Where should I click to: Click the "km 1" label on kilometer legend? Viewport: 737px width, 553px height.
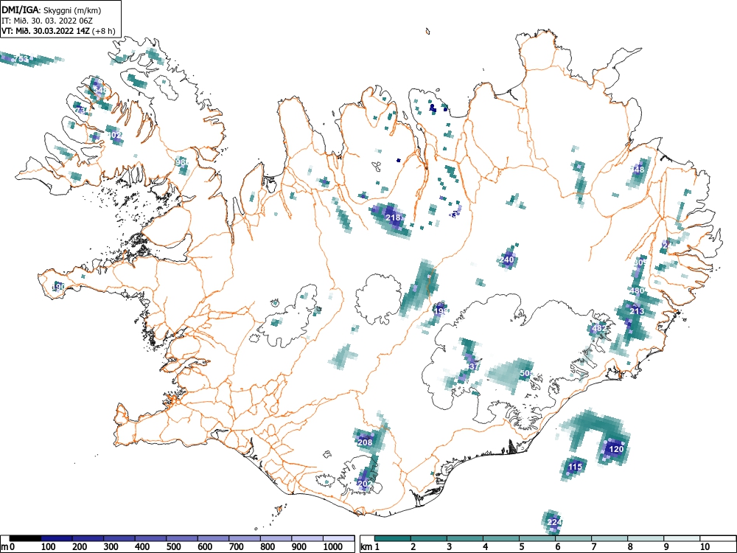[x=369, y=546]
